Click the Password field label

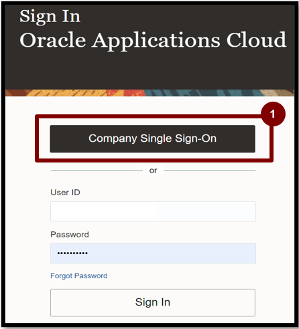70,235
